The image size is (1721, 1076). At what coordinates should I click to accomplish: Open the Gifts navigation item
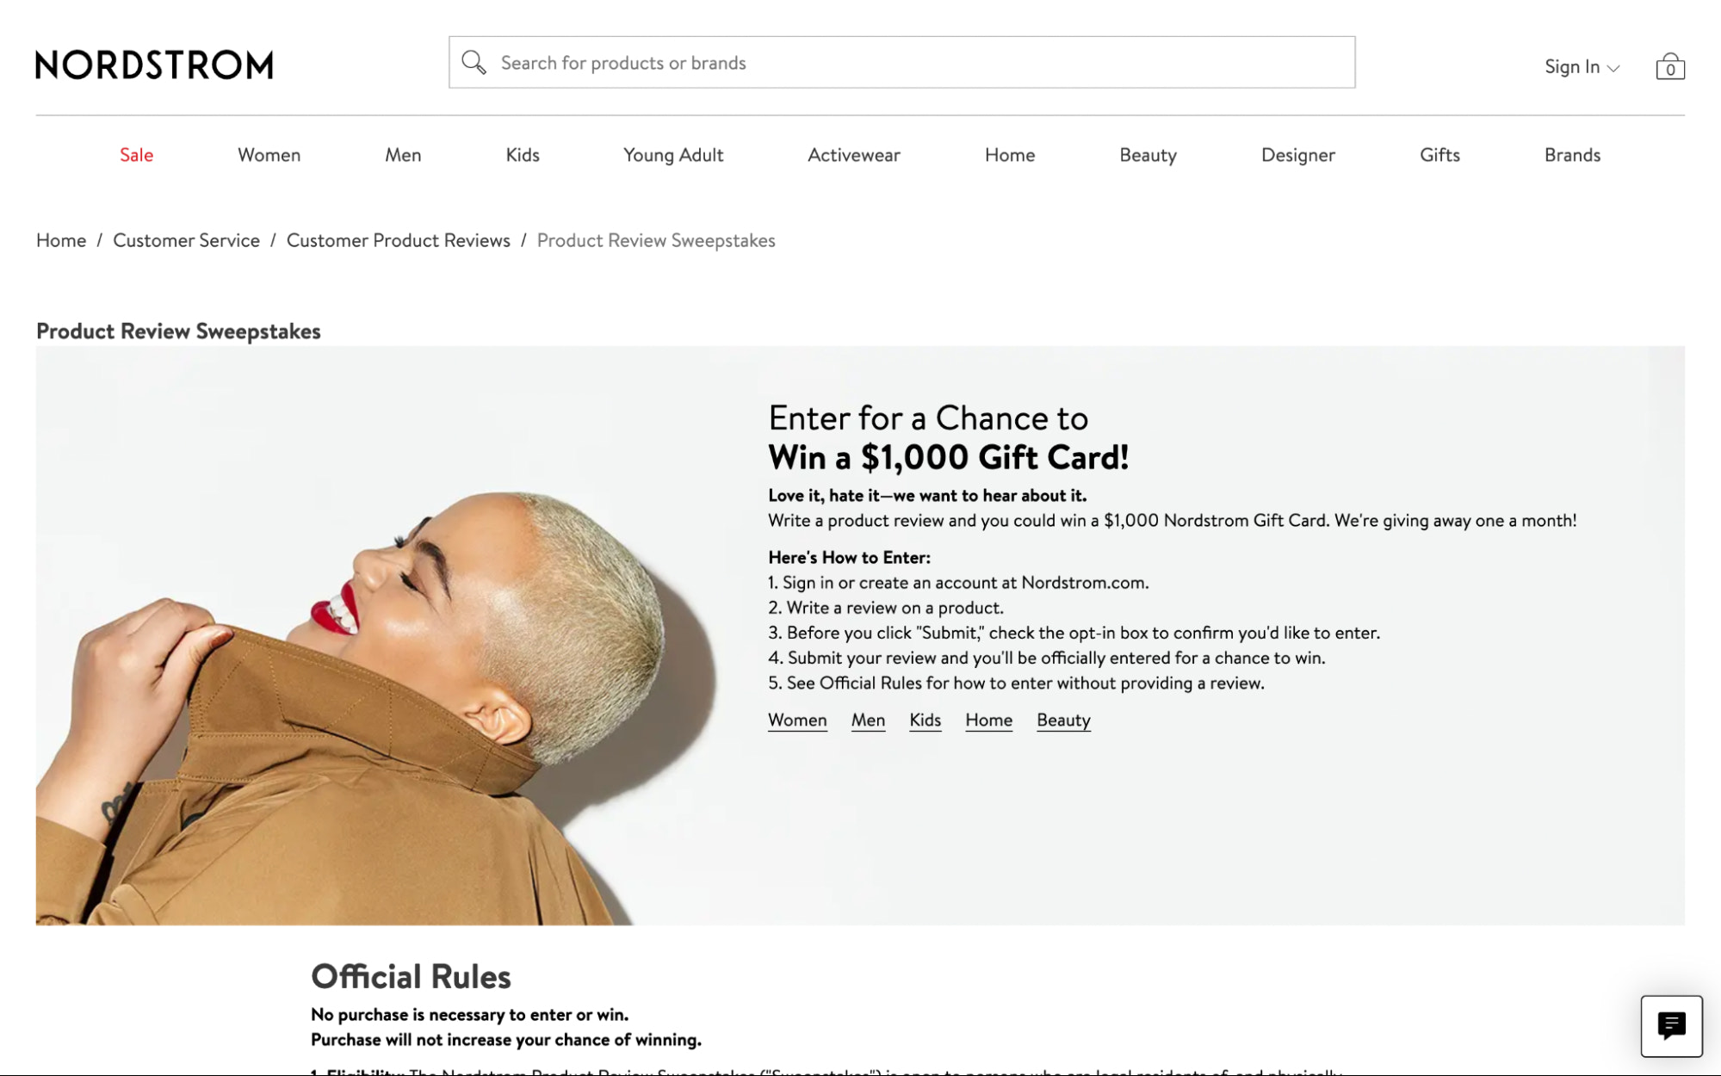[1439, 155]
